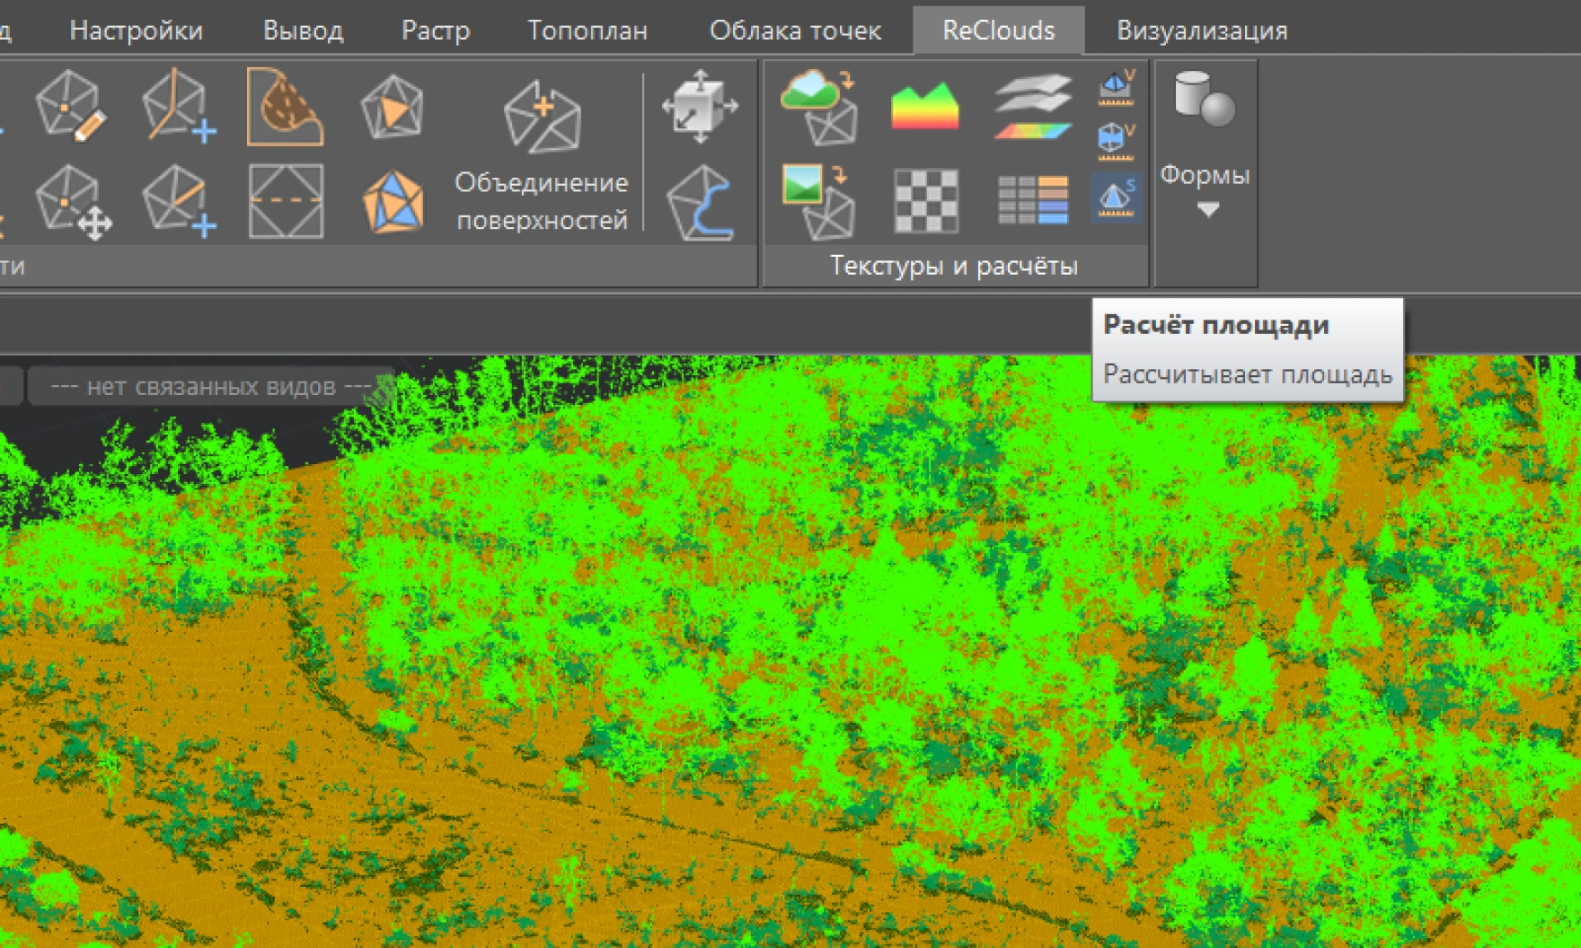Screen dimensions: 1581x948
Task: Click the highlighted area calculation icon
Action: pos(1117,198)
